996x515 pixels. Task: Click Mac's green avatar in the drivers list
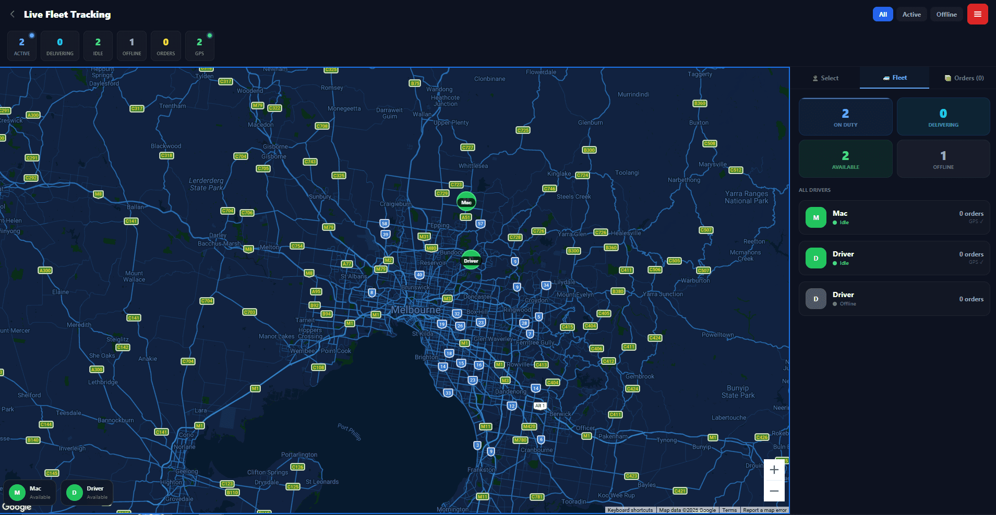816,217
